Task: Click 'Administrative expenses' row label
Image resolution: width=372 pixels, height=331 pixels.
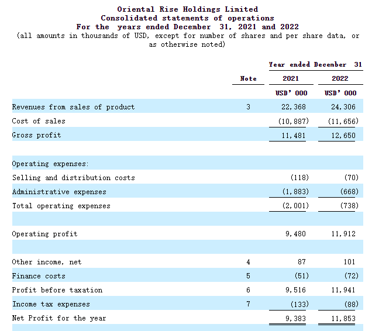Action: (59, 192)
